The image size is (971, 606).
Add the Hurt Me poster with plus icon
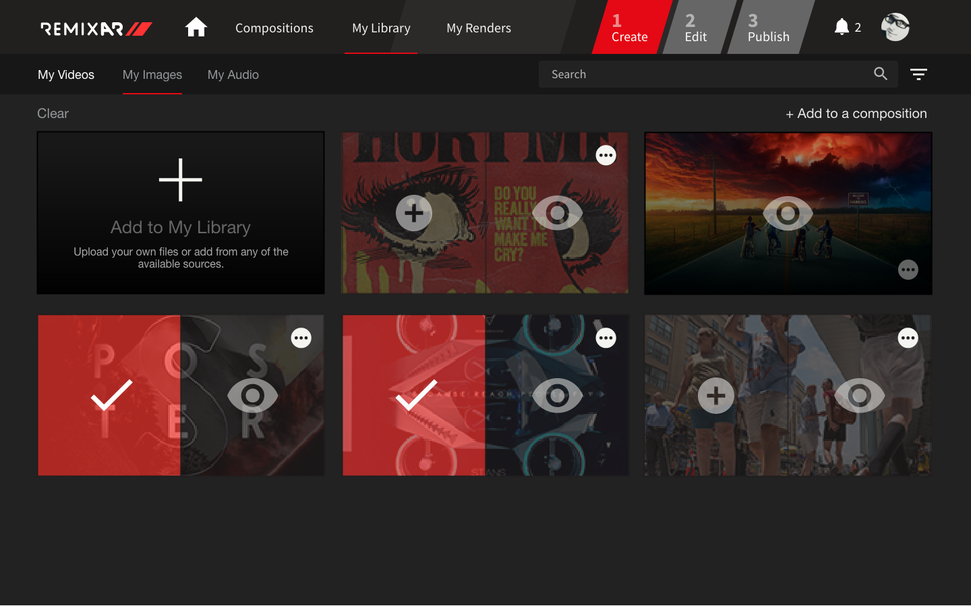[414, 213]
